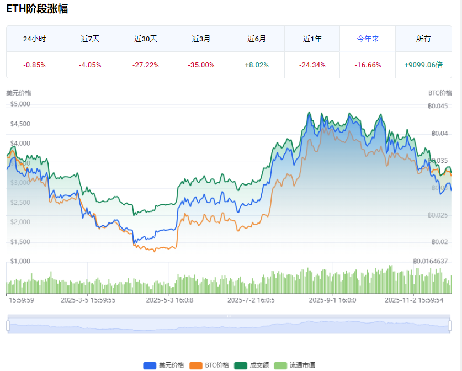Open the 近30天 period tab
Screen dimensions: 462x371
(146, 39)
